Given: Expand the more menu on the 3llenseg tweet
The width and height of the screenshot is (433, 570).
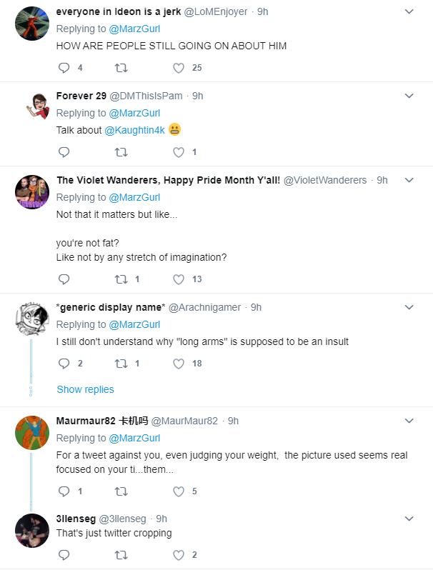Looking at the screenshot, I should 409,519.
